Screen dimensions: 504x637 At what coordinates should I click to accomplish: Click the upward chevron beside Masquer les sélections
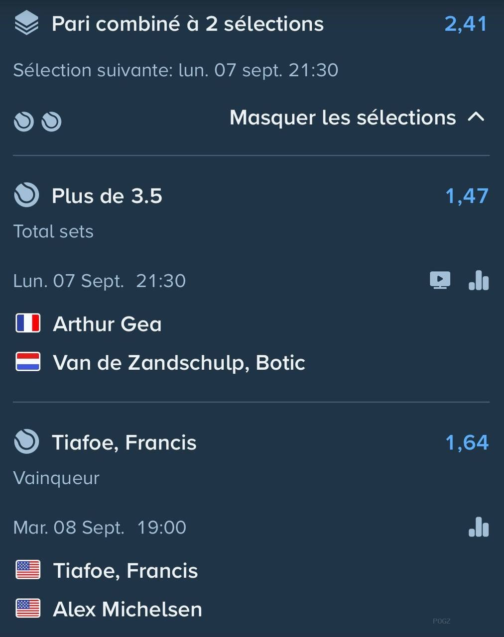(x=476, y=117)
